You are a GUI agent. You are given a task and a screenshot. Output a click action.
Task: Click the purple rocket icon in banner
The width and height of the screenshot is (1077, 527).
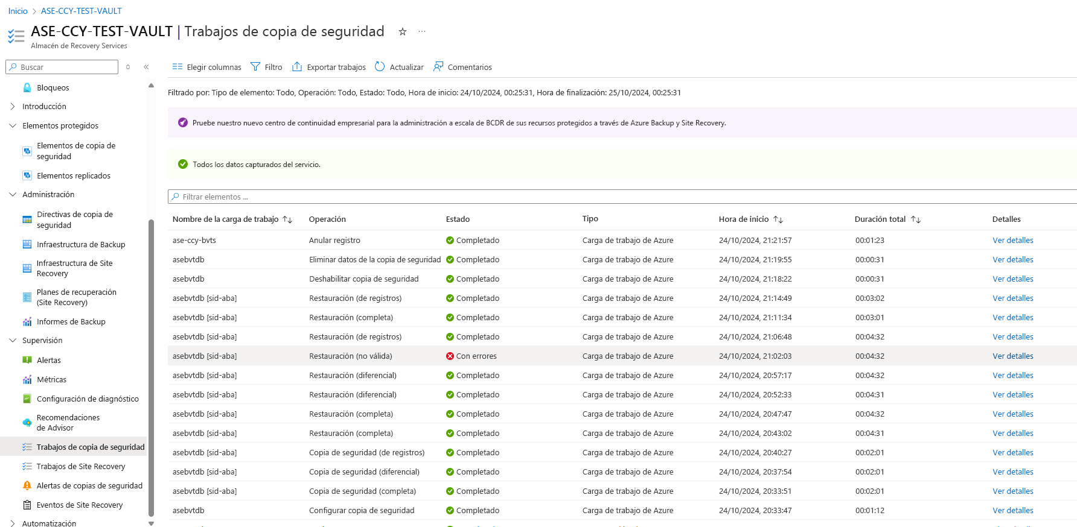[x=183, y=122]
